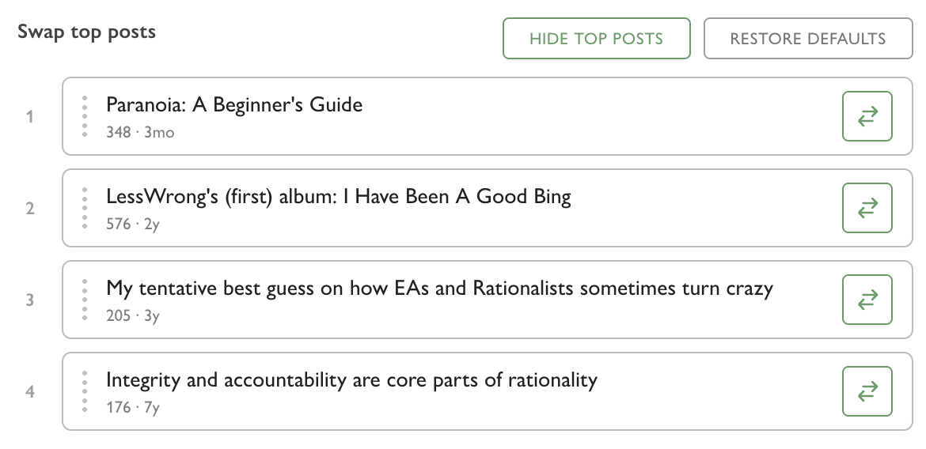Open Paranoia: A Beginner's Guide title
Viewport: 926px width, 449px height.
click(x=234, y=105)
